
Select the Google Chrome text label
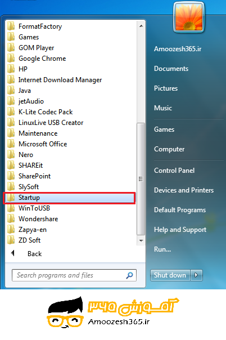pos(42,59)
